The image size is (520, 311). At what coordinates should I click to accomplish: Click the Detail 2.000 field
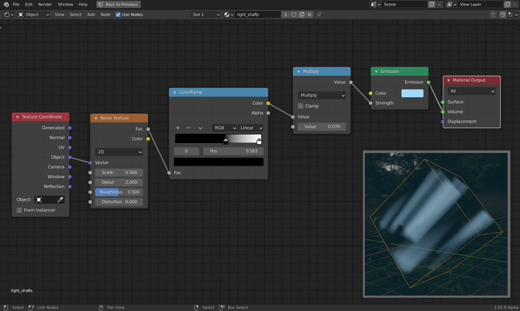click(x=119, y=182)
